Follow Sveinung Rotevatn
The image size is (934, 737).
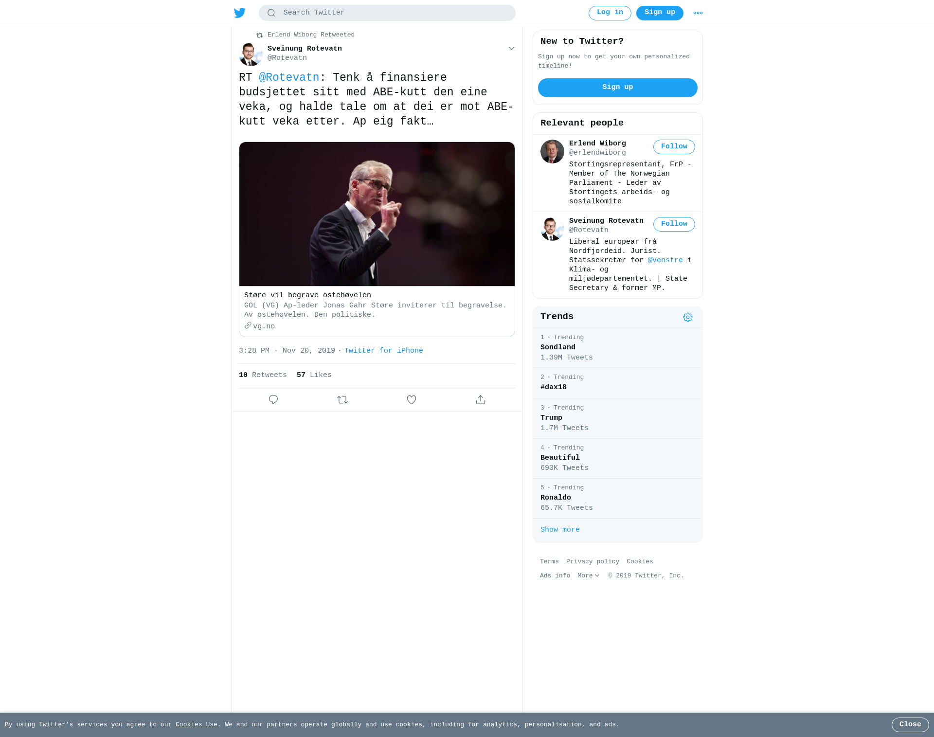click(674, 224)
